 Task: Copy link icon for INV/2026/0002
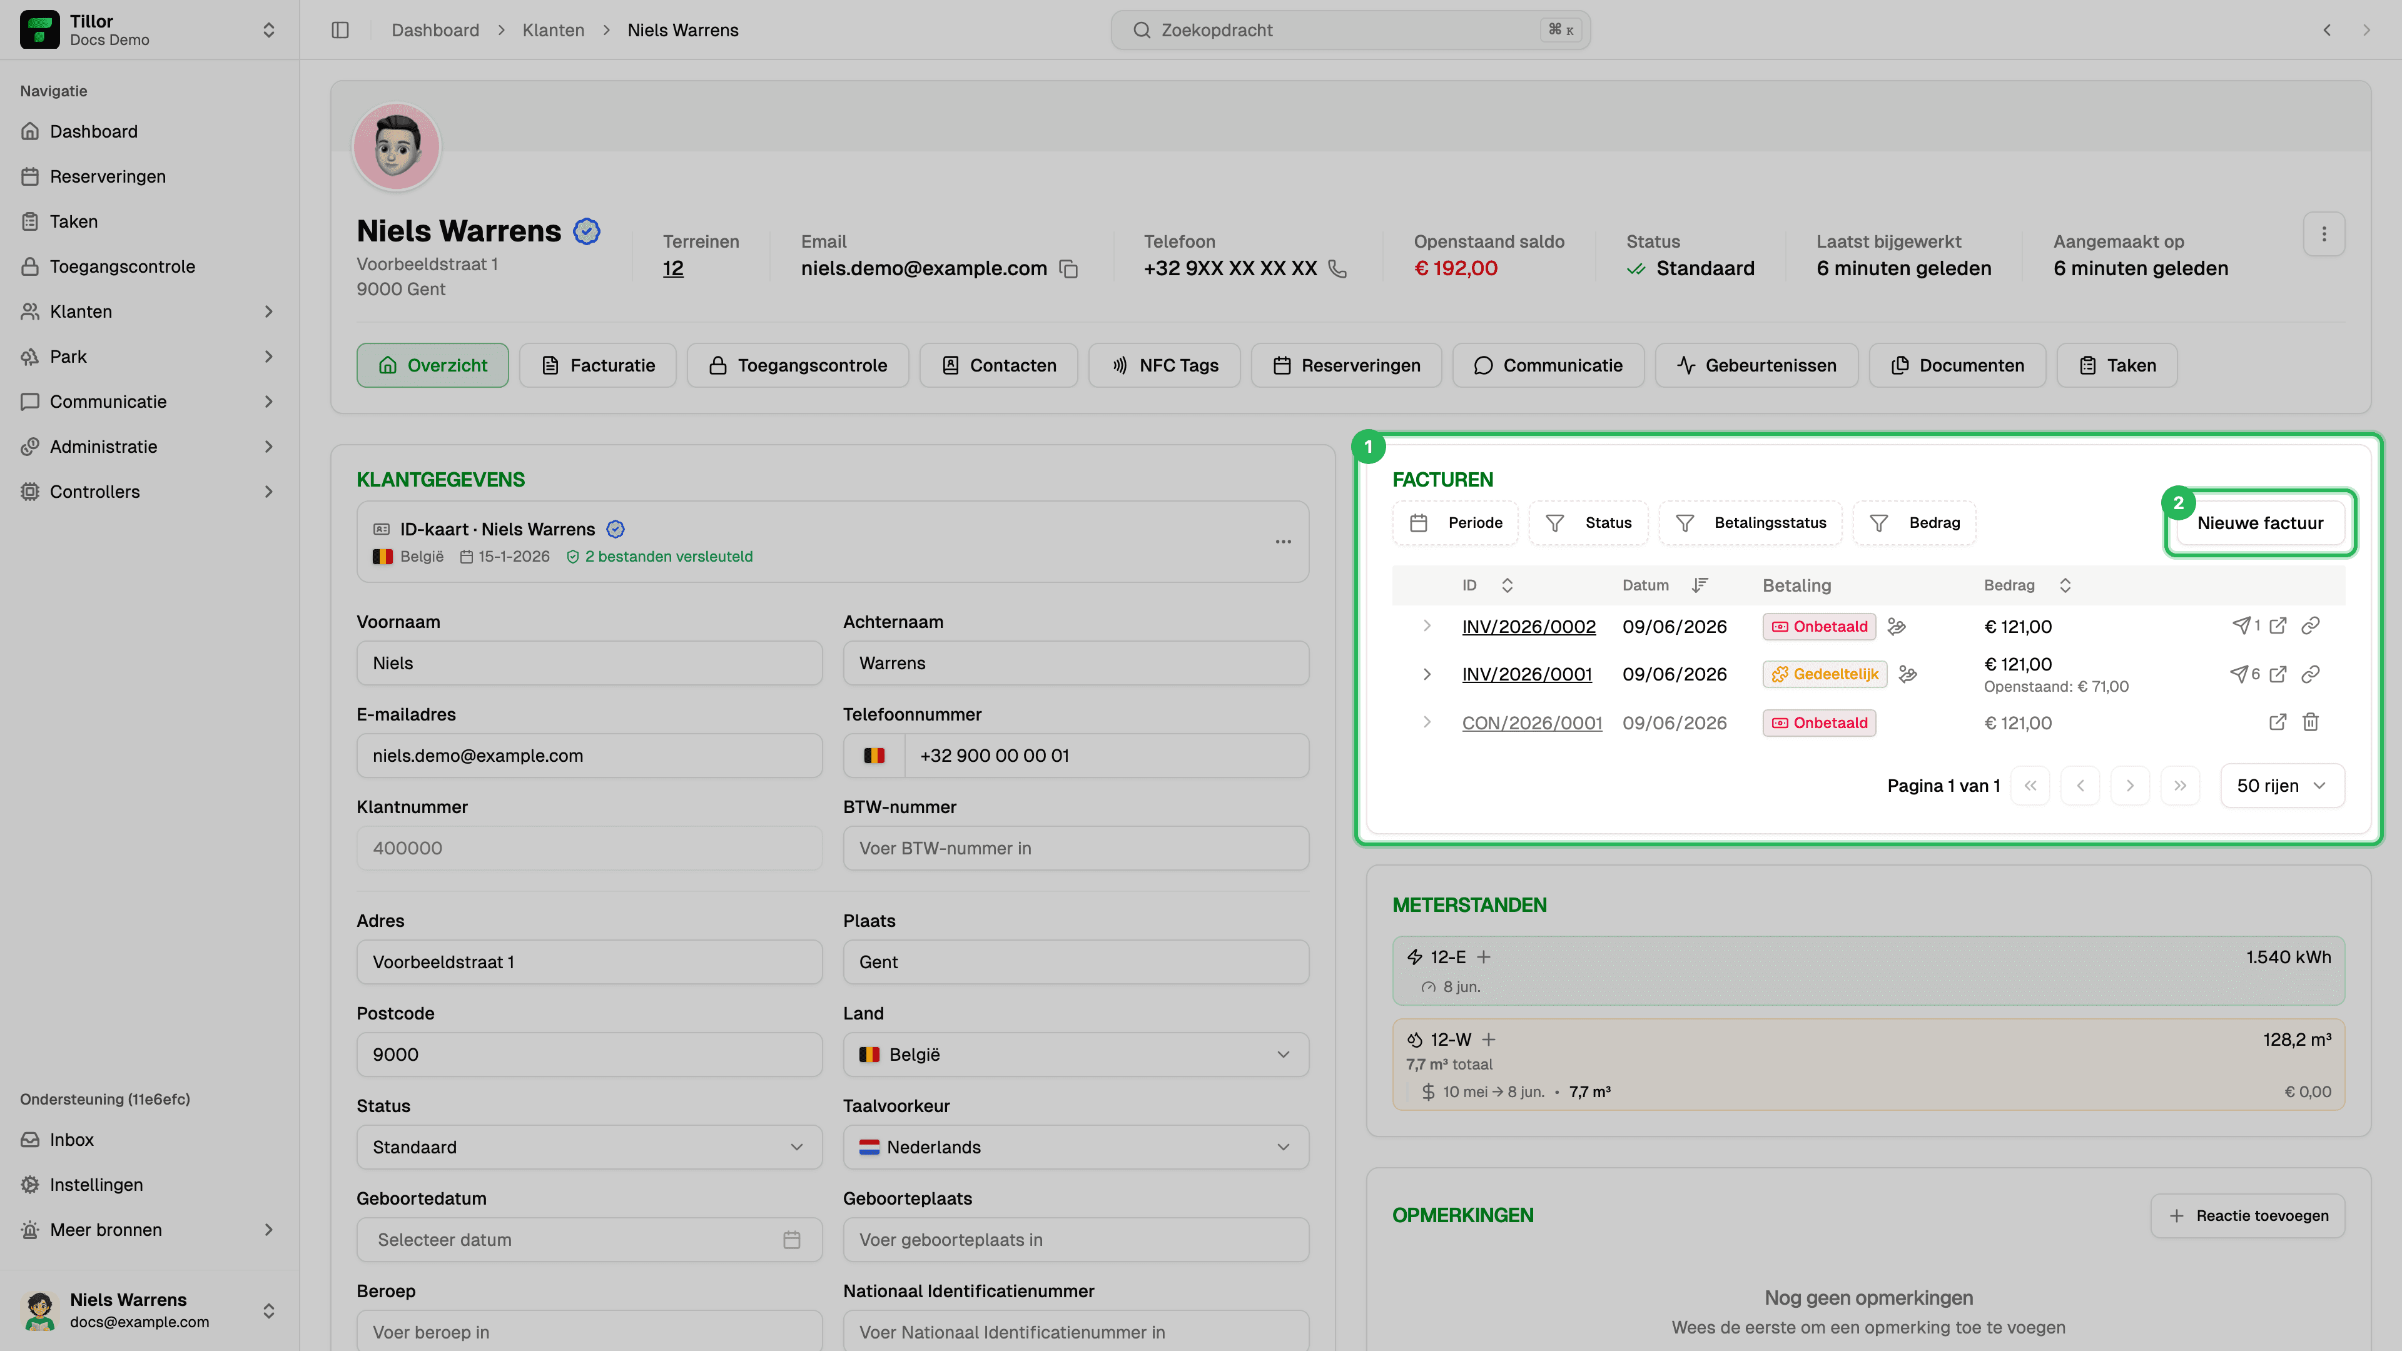[x=2309, y=625]
